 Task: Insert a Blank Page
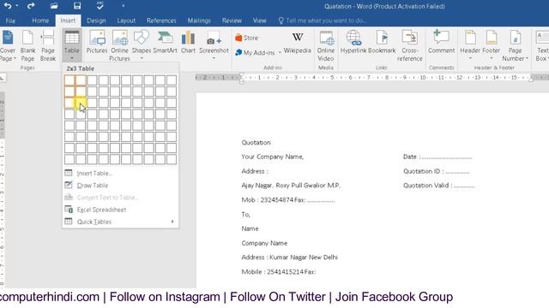tap(27, 45)
